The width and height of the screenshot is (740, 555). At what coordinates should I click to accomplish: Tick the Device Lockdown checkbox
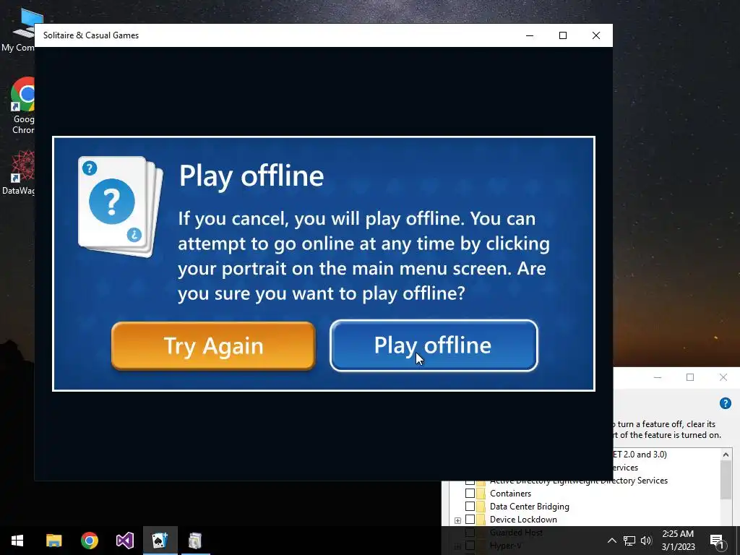point(470,519)
